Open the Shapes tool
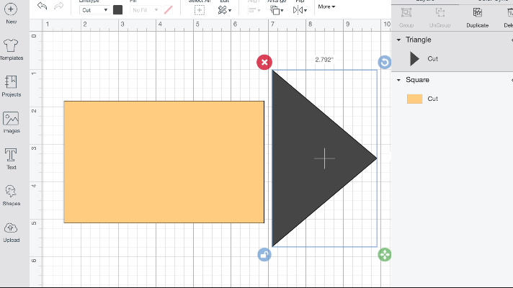Viewport: 513px width, 288px height. click(x=11, y=195)
